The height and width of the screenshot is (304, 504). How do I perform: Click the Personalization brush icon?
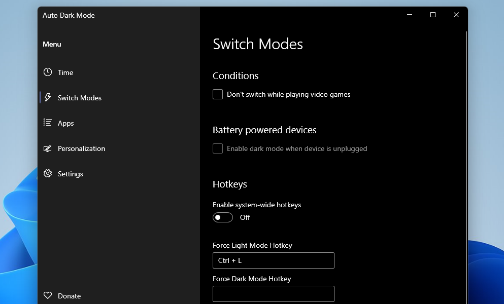point(47,148)
